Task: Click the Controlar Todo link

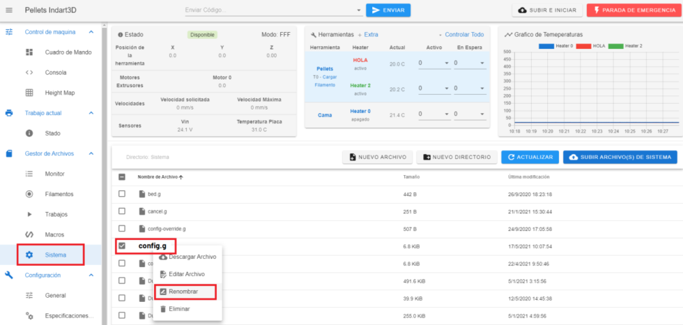Action: coord(464,34)
